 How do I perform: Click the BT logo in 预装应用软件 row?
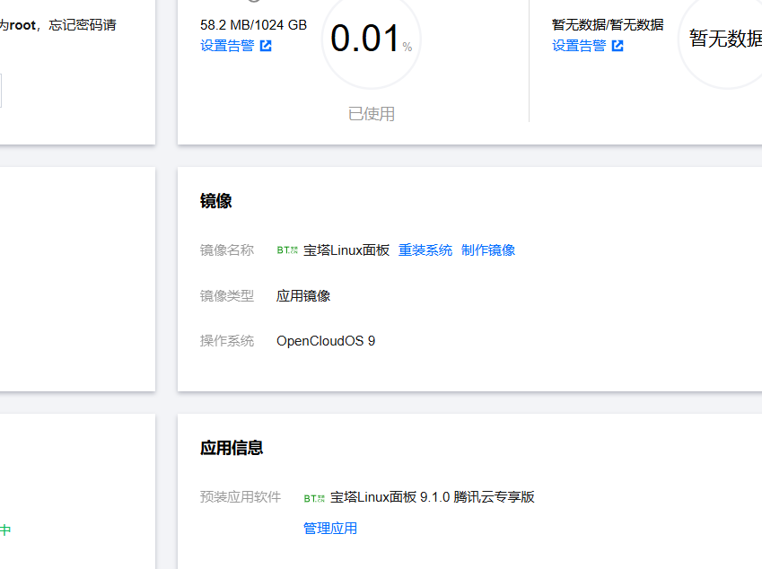click(314, 497)
